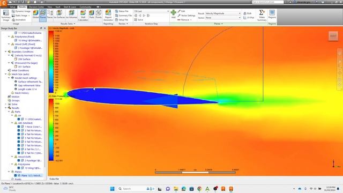Open the Setup File
This screenshot has height=193, width=343.
coord(122,20)
